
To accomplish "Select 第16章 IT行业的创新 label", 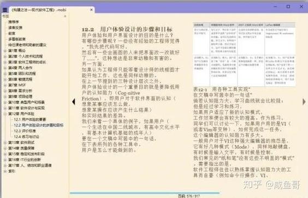I will tap(25, 160).
